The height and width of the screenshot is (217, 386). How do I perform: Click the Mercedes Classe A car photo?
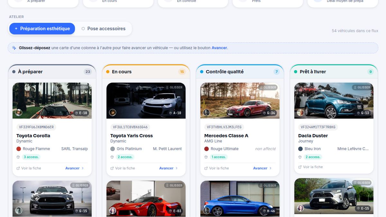pos(240,101)
